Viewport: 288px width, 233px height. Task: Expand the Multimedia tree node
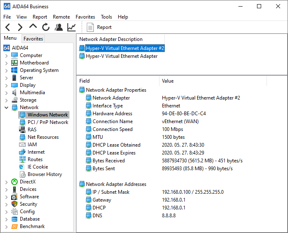coord(7,93)
